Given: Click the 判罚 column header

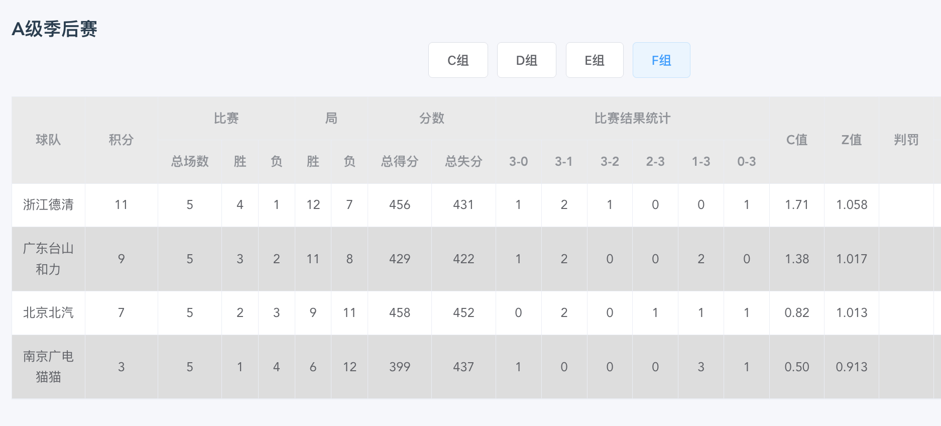Looking at the screenshot, I should coord(906,140).
